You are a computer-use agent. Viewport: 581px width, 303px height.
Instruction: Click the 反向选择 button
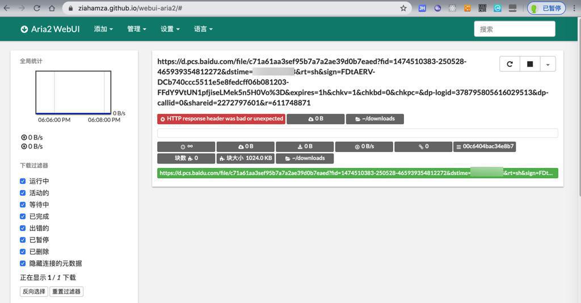click(x=34, y=292)
